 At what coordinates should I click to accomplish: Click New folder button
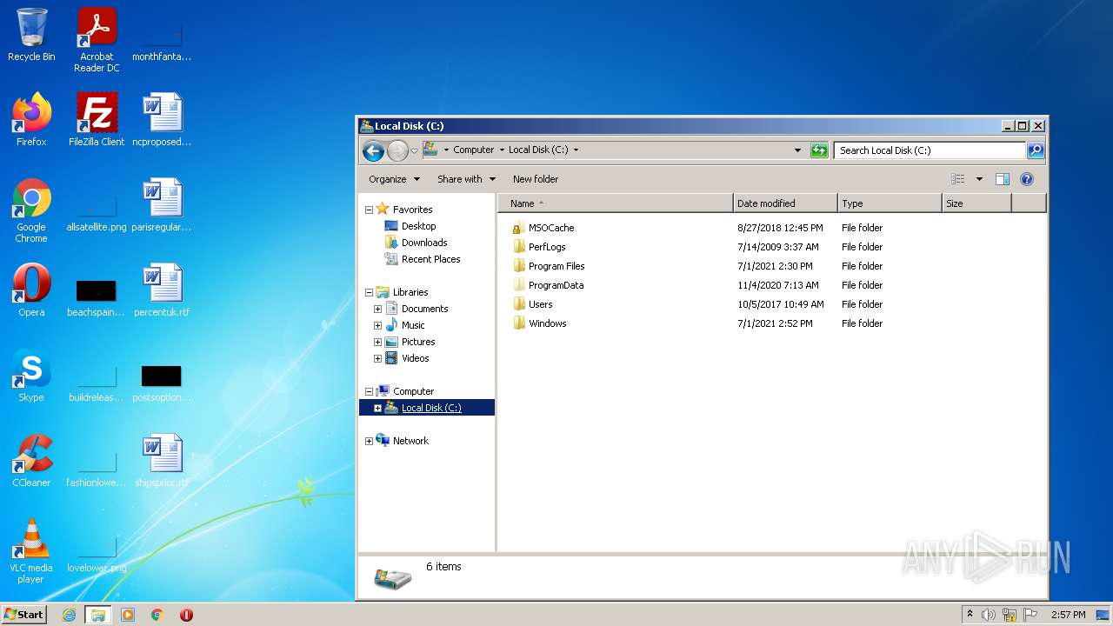pos(536,179)
